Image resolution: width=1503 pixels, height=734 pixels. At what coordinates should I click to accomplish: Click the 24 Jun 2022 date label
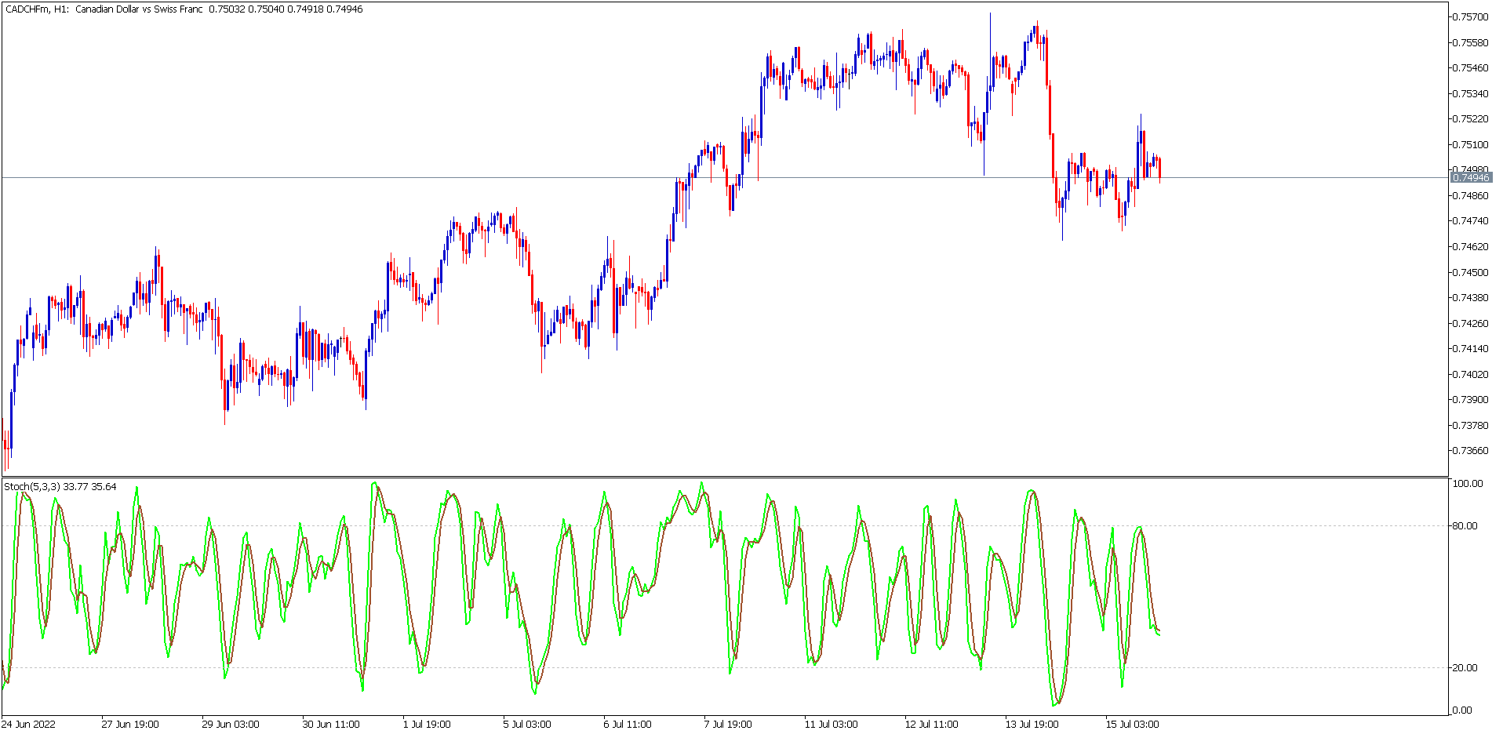pos(28,725)
